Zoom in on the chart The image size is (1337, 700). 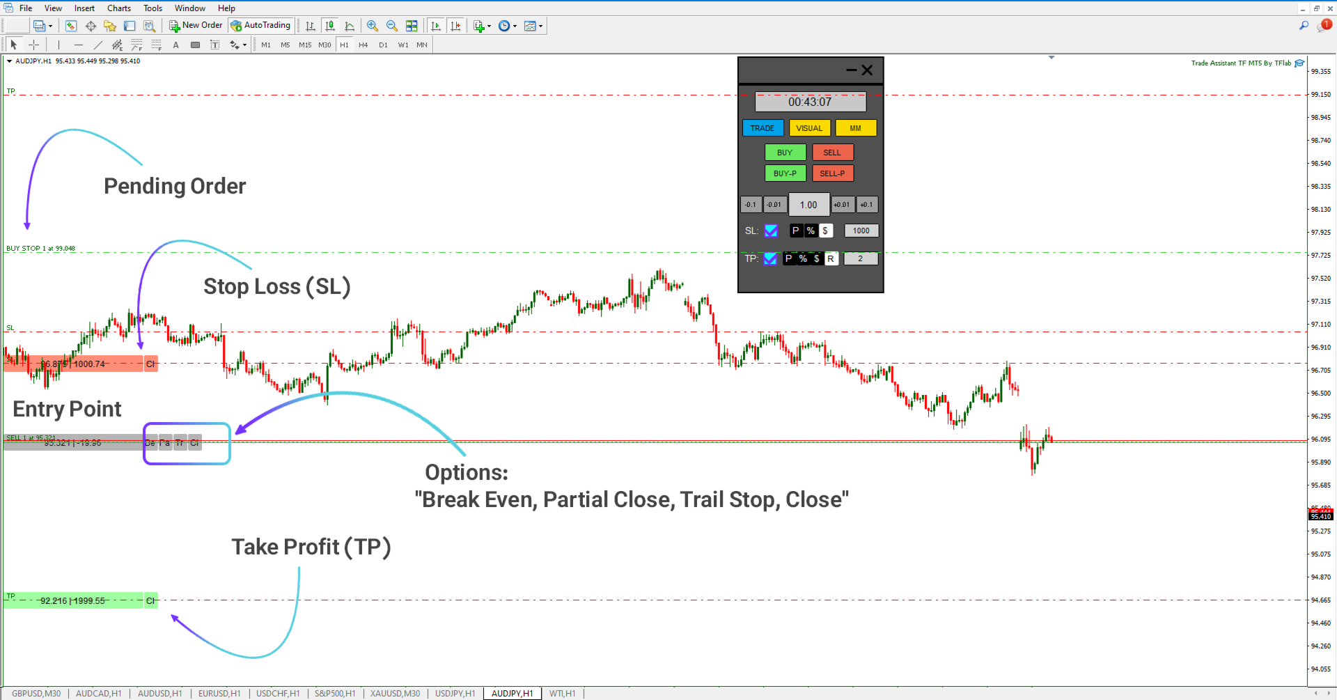point(373,26)
